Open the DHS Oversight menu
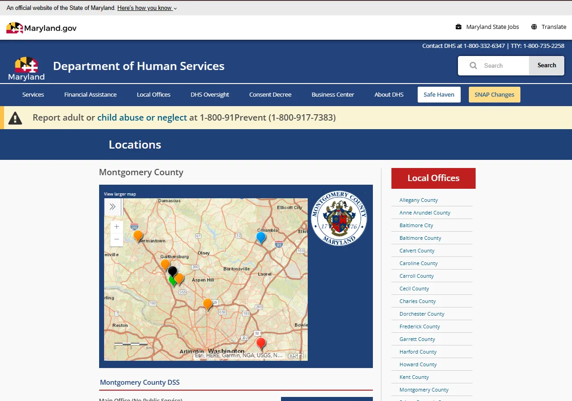 (210, 94)
